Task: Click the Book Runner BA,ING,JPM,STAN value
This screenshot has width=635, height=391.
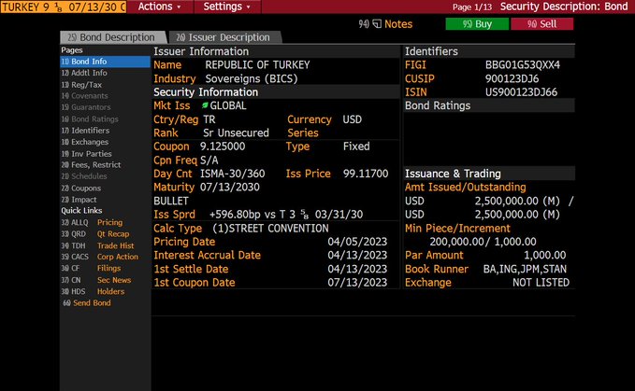Action: coord(525,269)
